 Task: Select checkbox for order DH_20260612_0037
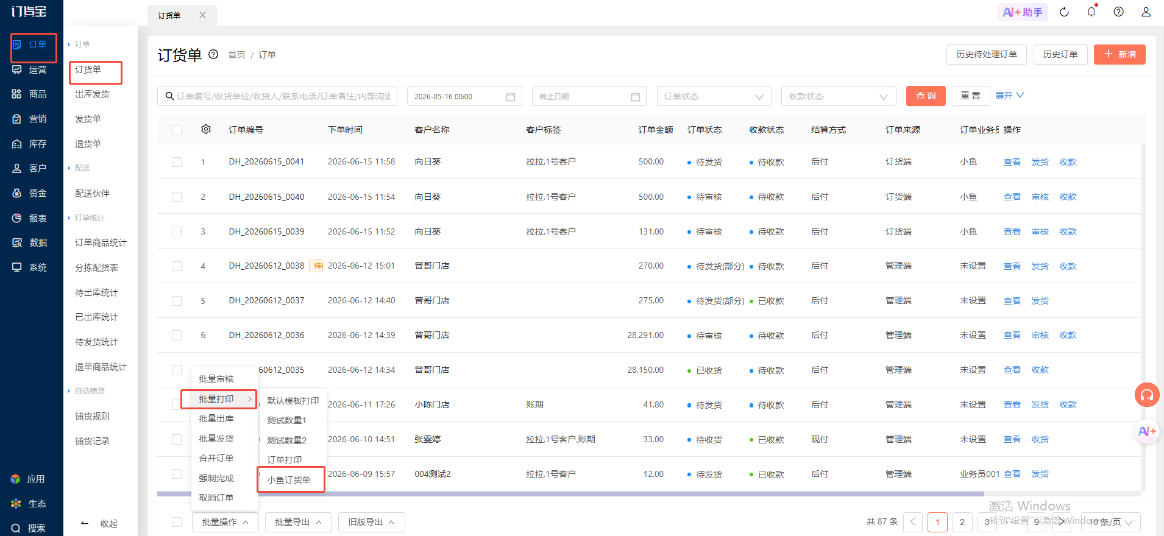click(177, 301)
